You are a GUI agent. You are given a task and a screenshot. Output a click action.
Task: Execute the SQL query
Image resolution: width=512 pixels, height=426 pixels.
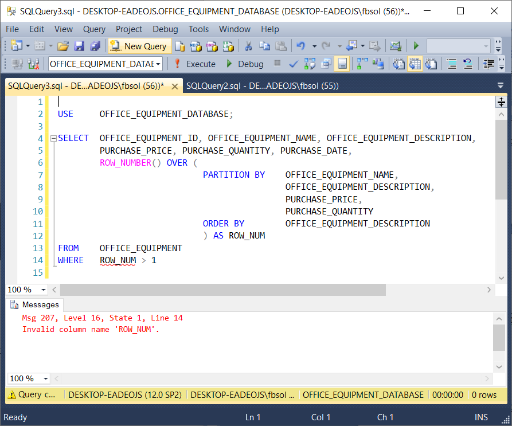[194, 64]
